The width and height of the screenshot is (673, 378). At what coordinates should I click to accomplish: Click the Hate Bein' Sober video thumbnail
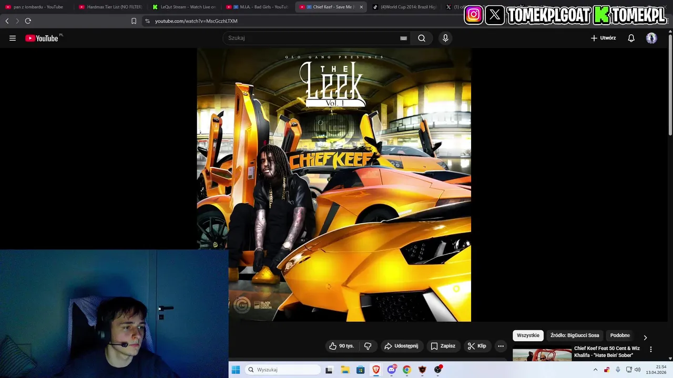(542, 355)
